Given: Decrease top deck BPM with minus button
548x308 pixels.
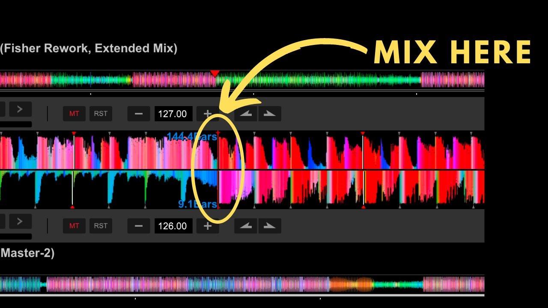Looking at the screenshot, I should [x=139, y=114].
